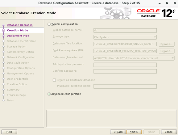This screenshot has height=135, width=178.
Task: Expand the Database character set dropdown
Action: [x=134, y=58]
